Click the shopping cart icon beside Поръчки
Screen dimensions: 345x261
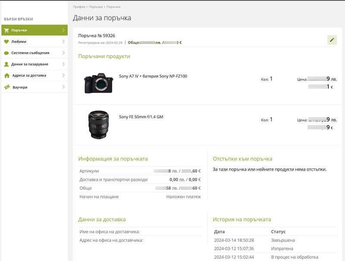(x=6, y=30)
